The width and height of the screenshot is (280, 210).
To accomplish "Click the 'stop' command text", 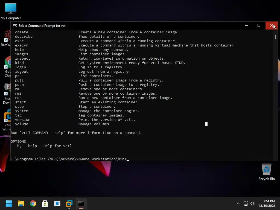I will [x=19, y=106].
